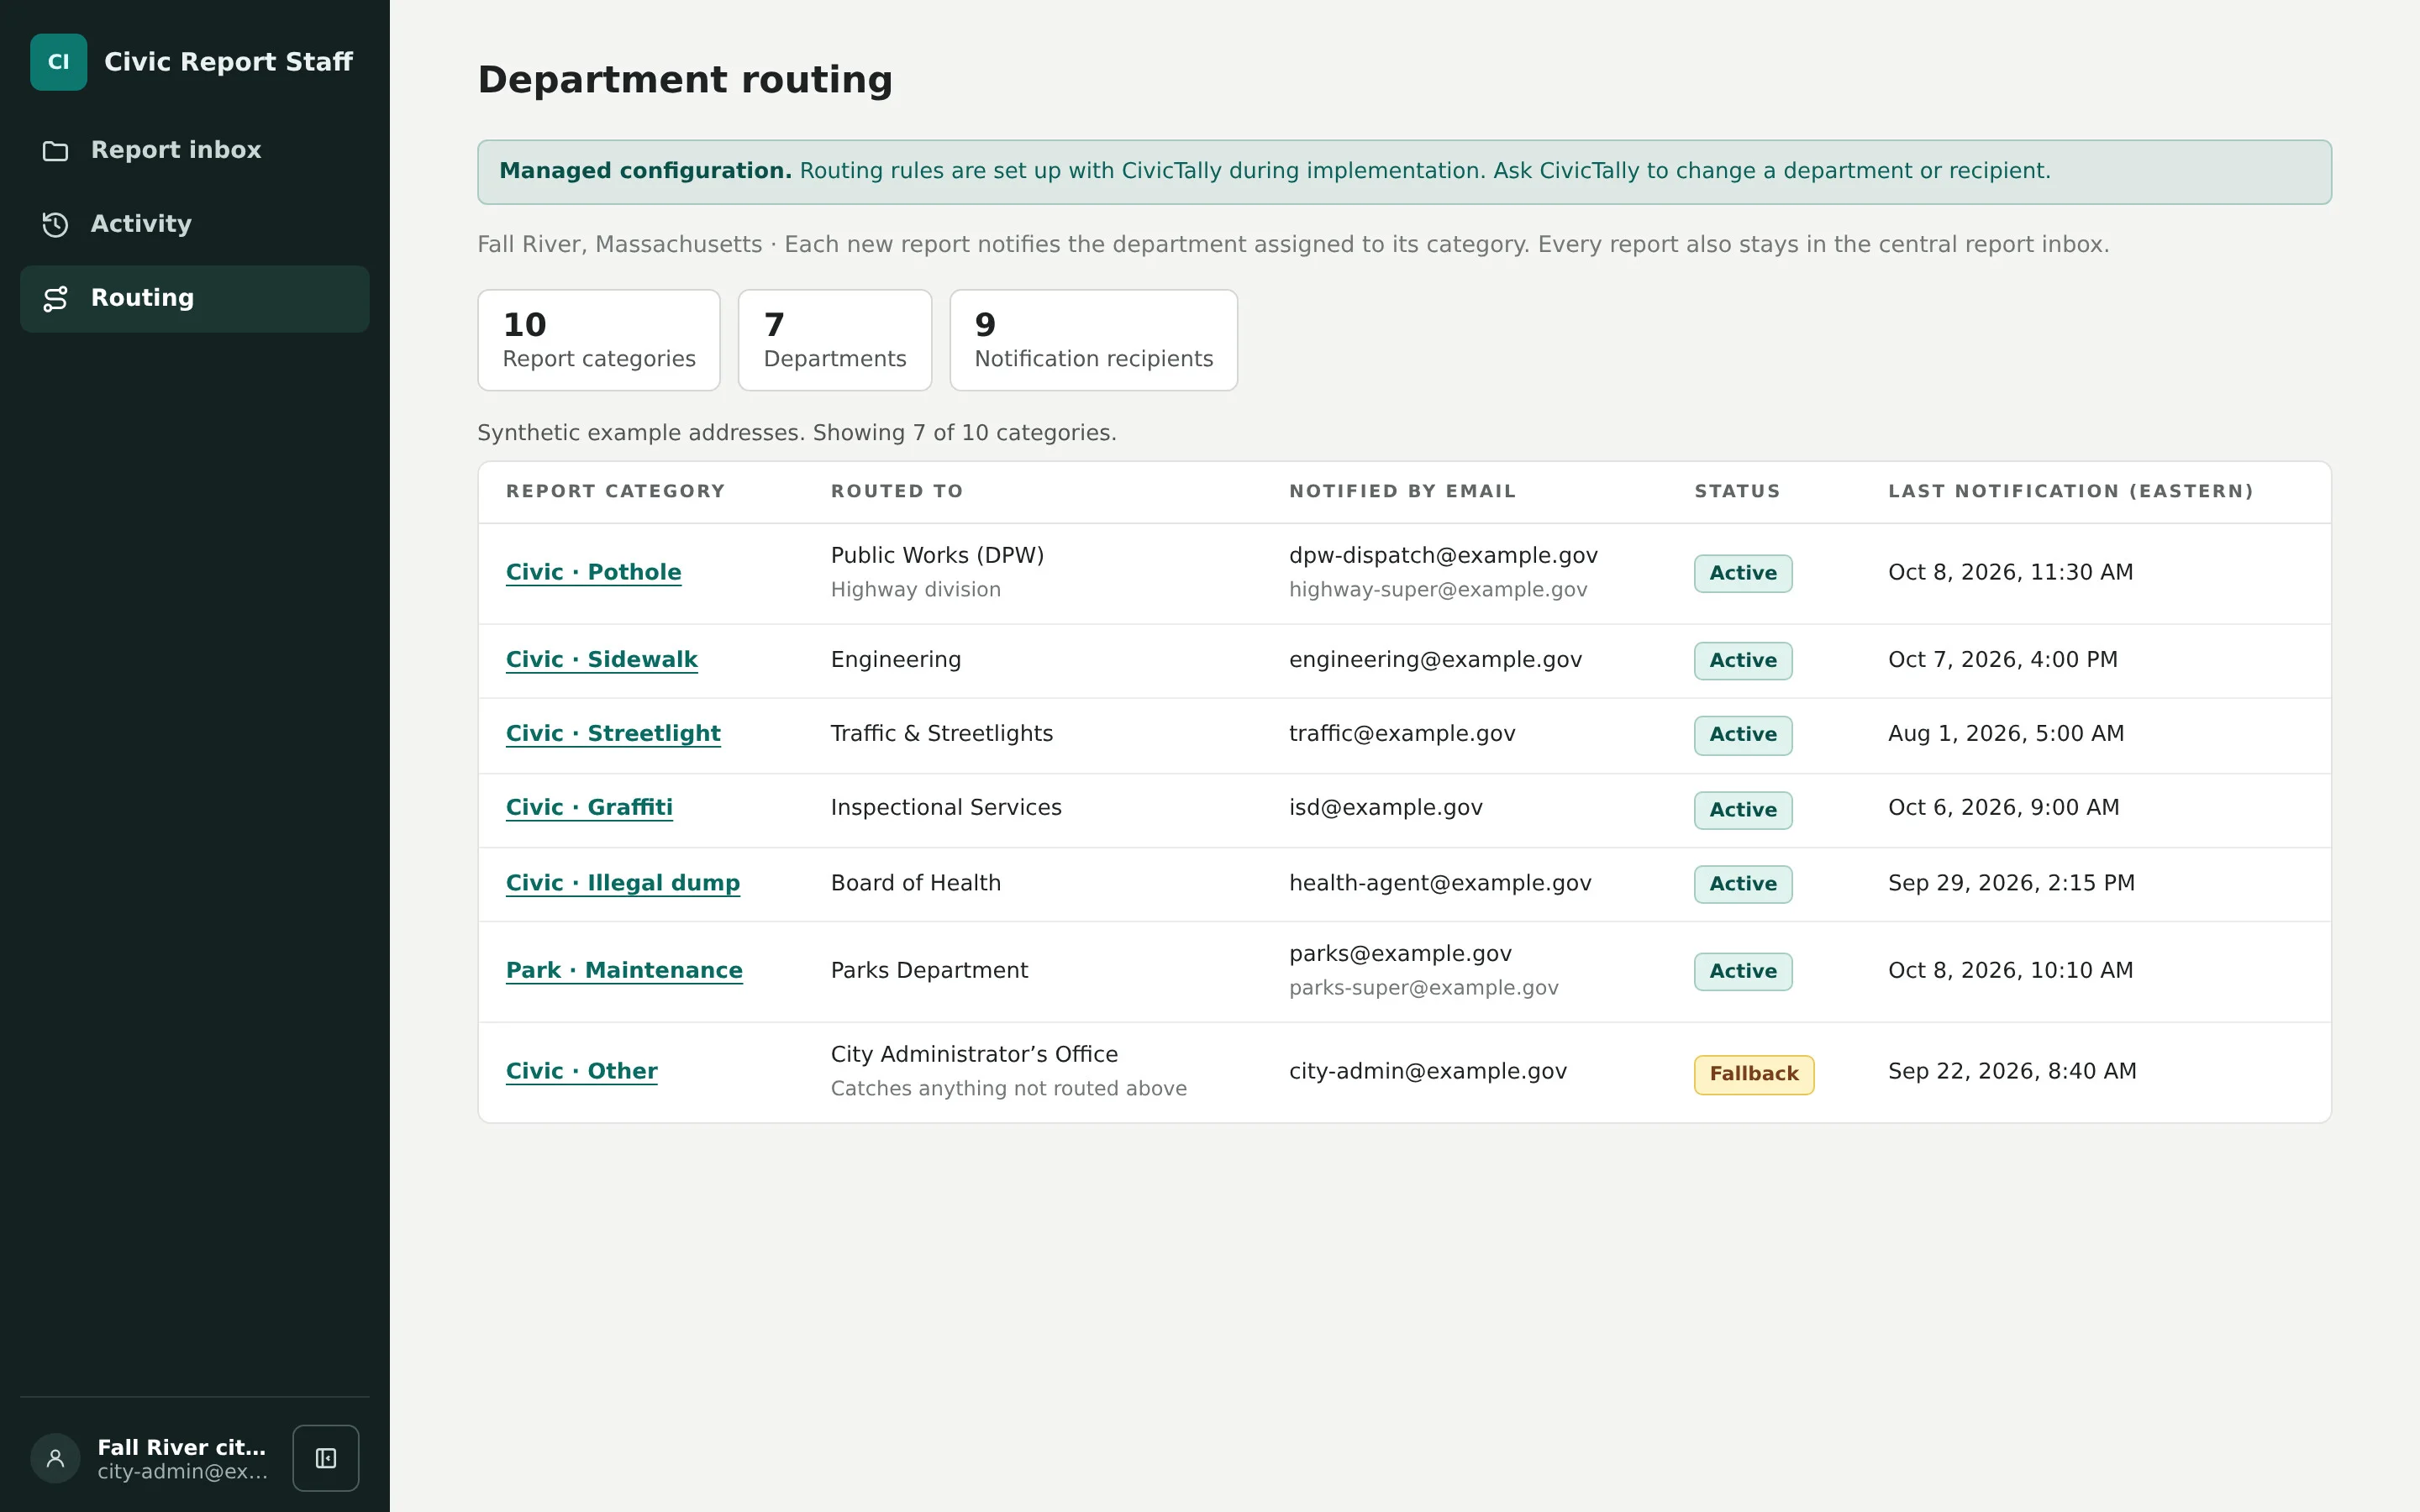Screen dimensions: 2420x1512
Task: Click Sep 22, 2026, 8:40 AM timestamp
Action: pyautogui.click(x=2012, y=1071)
